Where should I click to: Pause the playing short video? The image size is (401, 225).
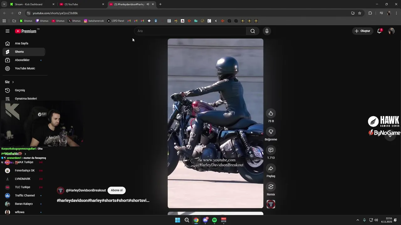(216, 123)
